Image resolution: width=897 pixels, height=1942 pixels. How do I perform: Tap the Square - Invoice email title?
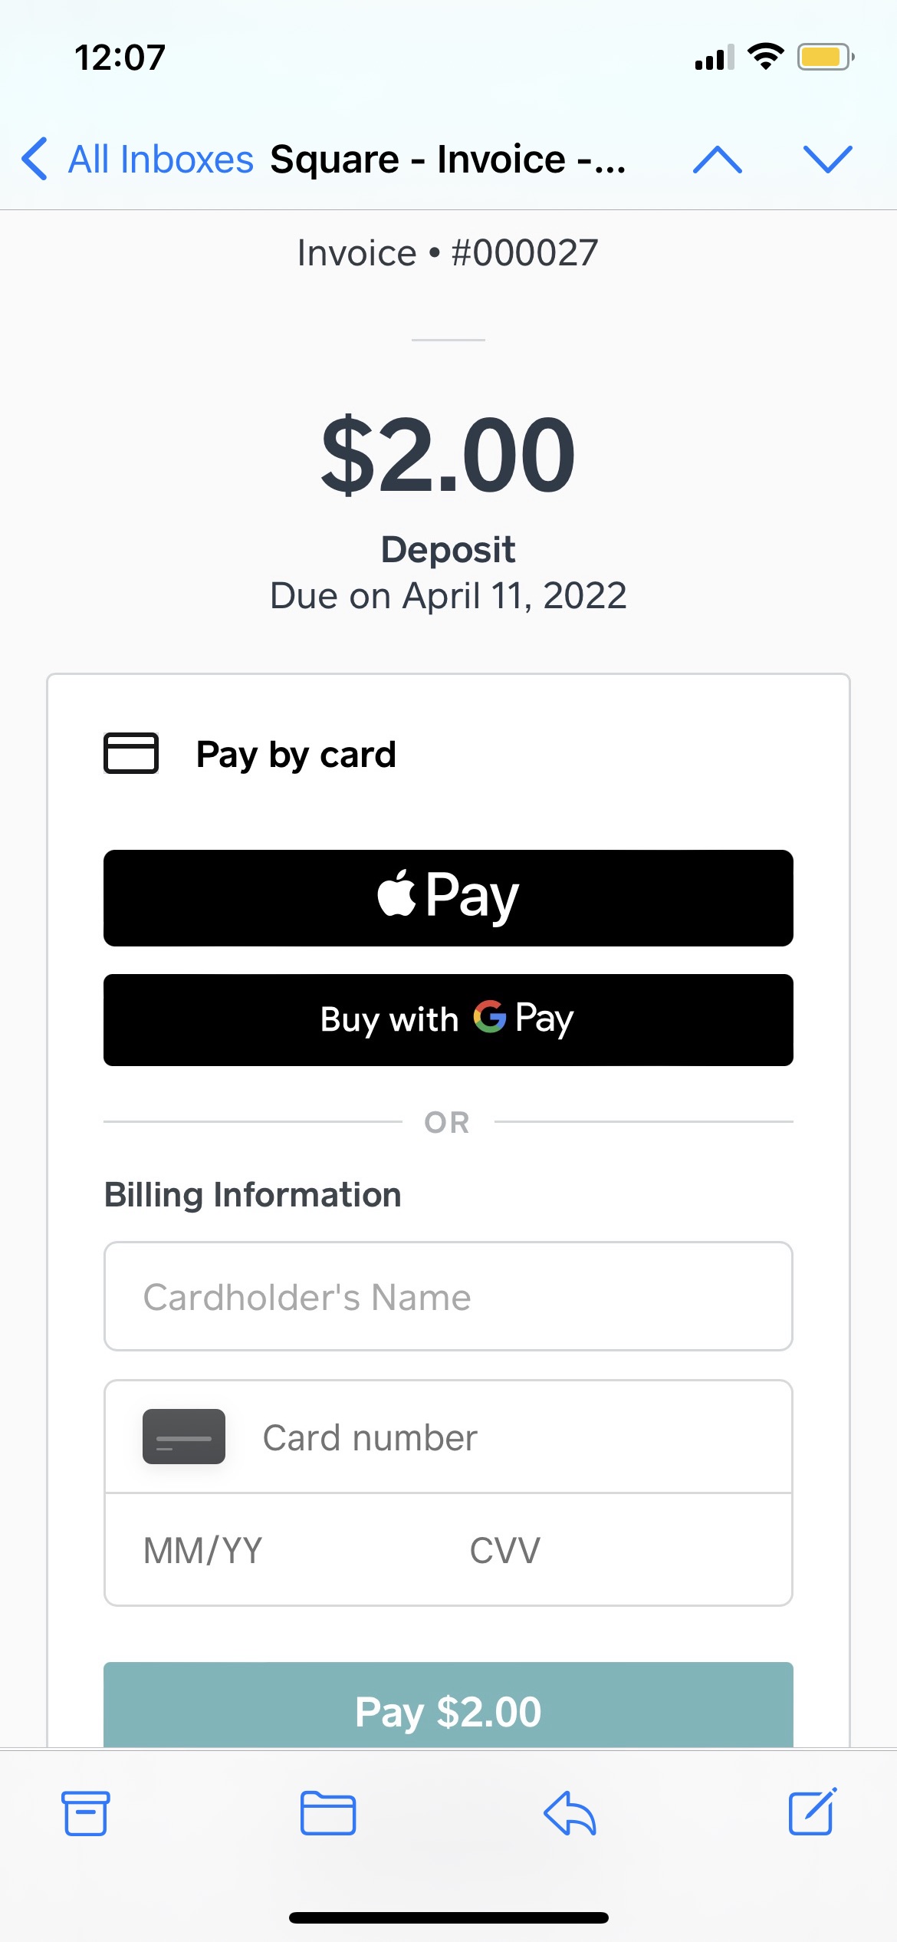(x=448, y=160)
